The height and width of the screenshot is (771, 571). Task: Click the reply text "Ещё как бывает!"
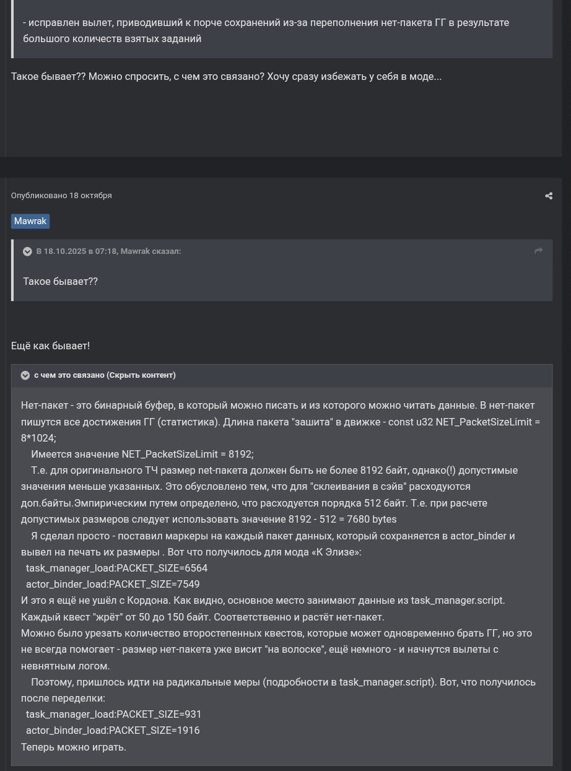click(x=51, y=346)
